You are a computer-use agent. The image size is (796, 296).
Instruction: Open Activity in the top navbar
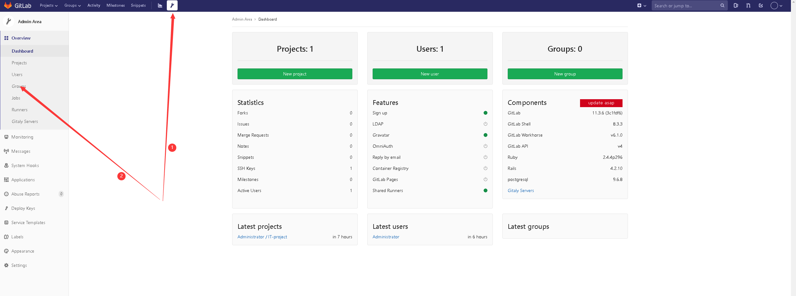tap(94, 5)
